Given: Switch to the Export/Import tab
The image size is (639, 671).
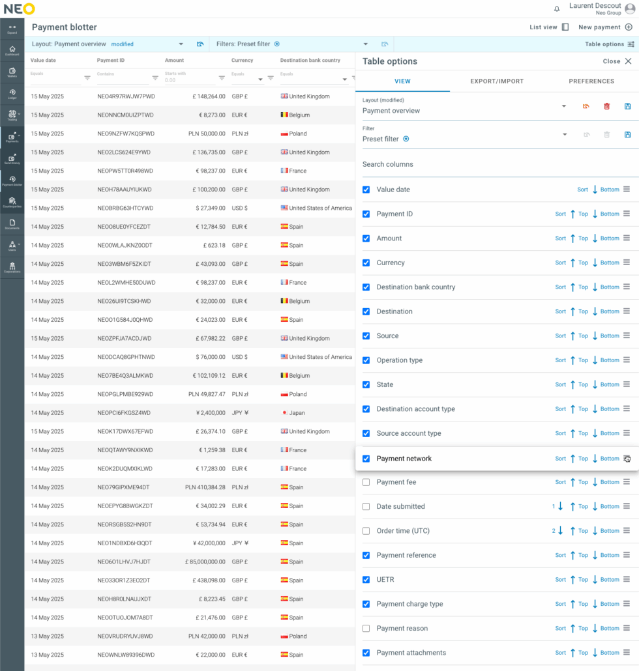Looking at the screenshot, I should tap(497, 81).
